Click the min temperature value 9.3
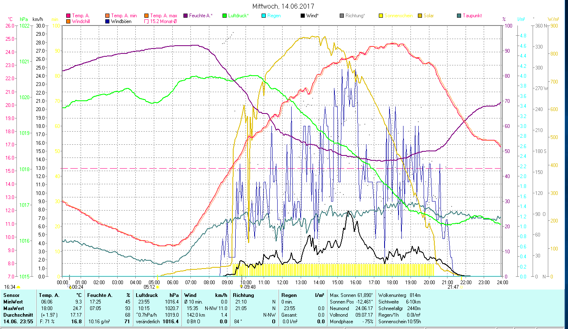Screen dimensions: 568x329 click(78, 302)
